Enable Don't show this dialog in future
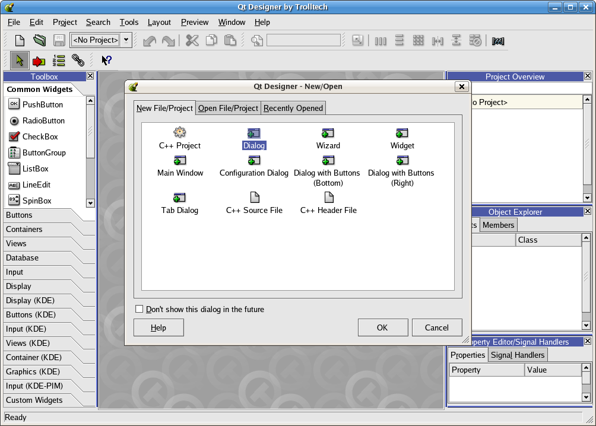This screenshot has height=426, width=596. point(140,309)
